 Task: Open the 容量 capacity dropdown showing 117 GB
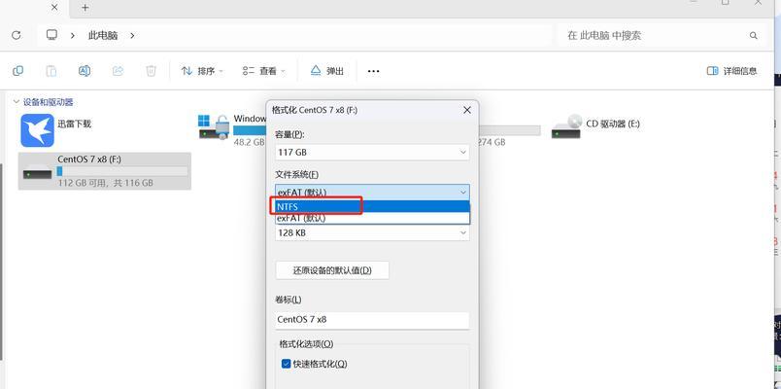tap(372, 152)
